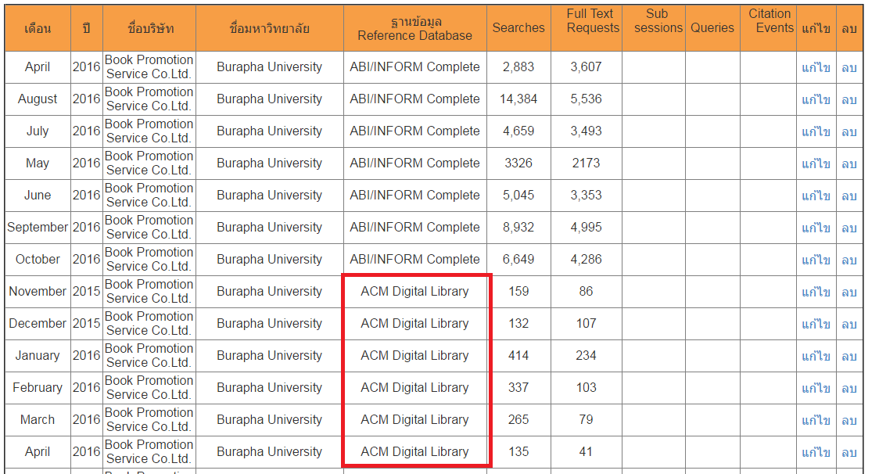
Task: Click the เดือน (month) column header
Action: pos(38,29)
